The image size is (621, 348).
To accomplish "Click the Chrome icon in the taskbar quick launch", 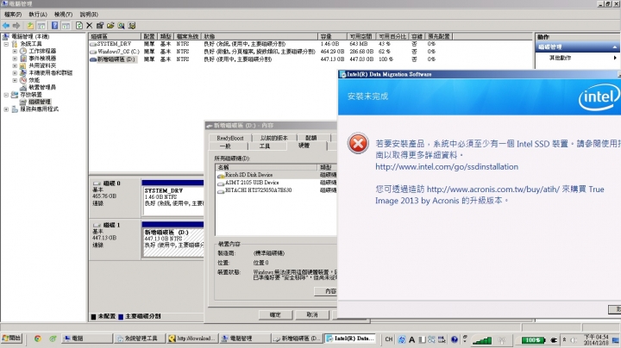I will 38,339.
